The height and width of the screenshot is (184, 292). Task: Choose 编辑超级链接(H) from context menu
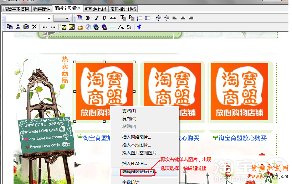point(138,172)
